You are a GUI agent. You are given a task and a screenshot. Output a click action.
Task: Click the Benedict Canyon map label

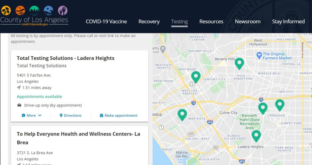point(198,38)
